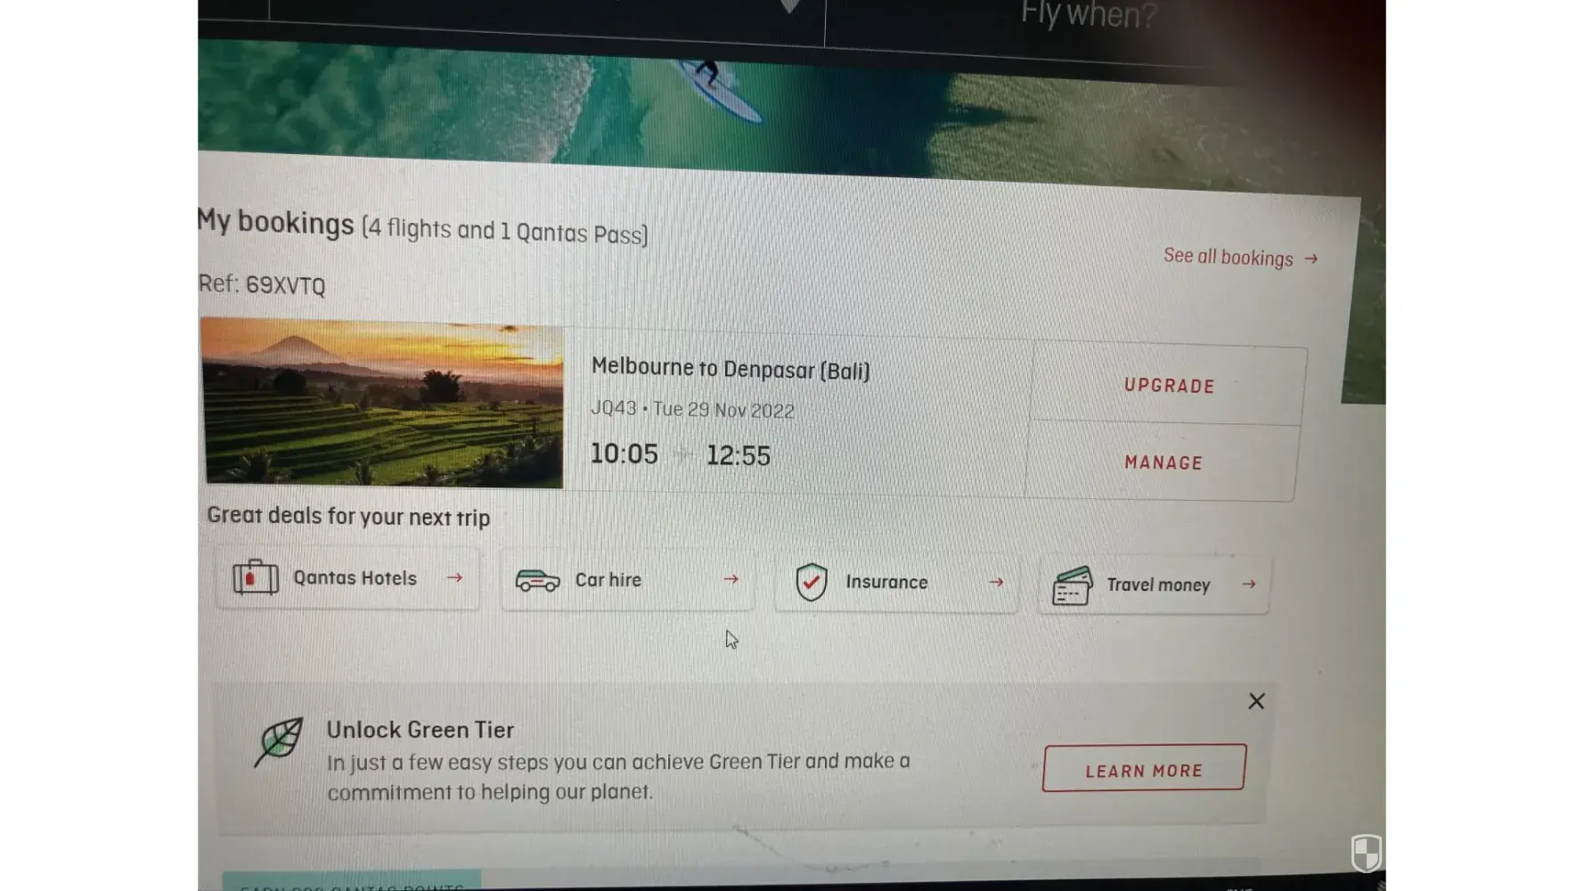
Task: Click the Travel money deal label
Action: click(x=1158, y=585)
